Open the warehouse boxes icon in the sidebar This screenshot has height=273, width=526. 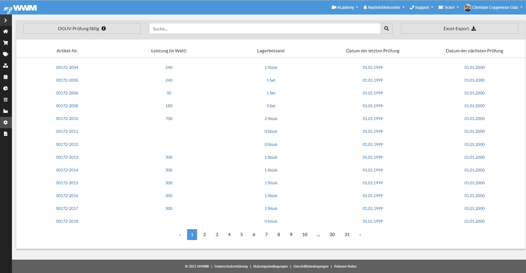point(6,66)
